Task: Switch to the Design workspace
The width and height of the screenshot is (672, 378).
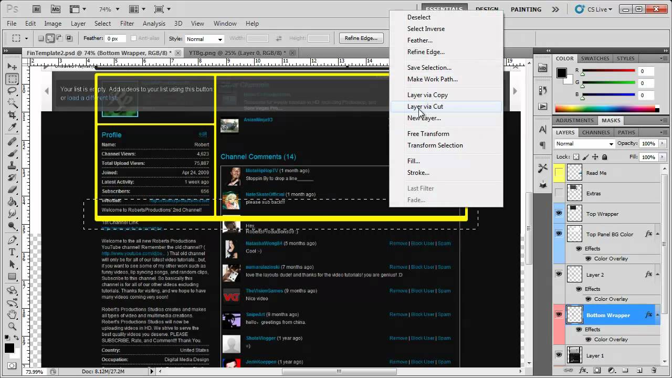Action: point(487,9)
